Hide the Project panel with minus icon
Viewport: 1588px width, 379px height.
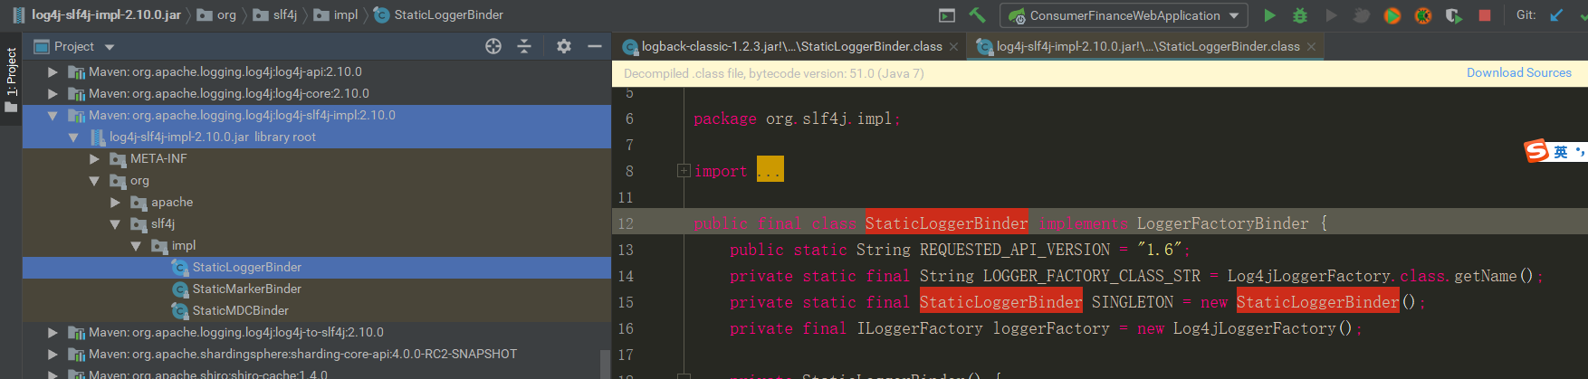(x=595, y=46)
